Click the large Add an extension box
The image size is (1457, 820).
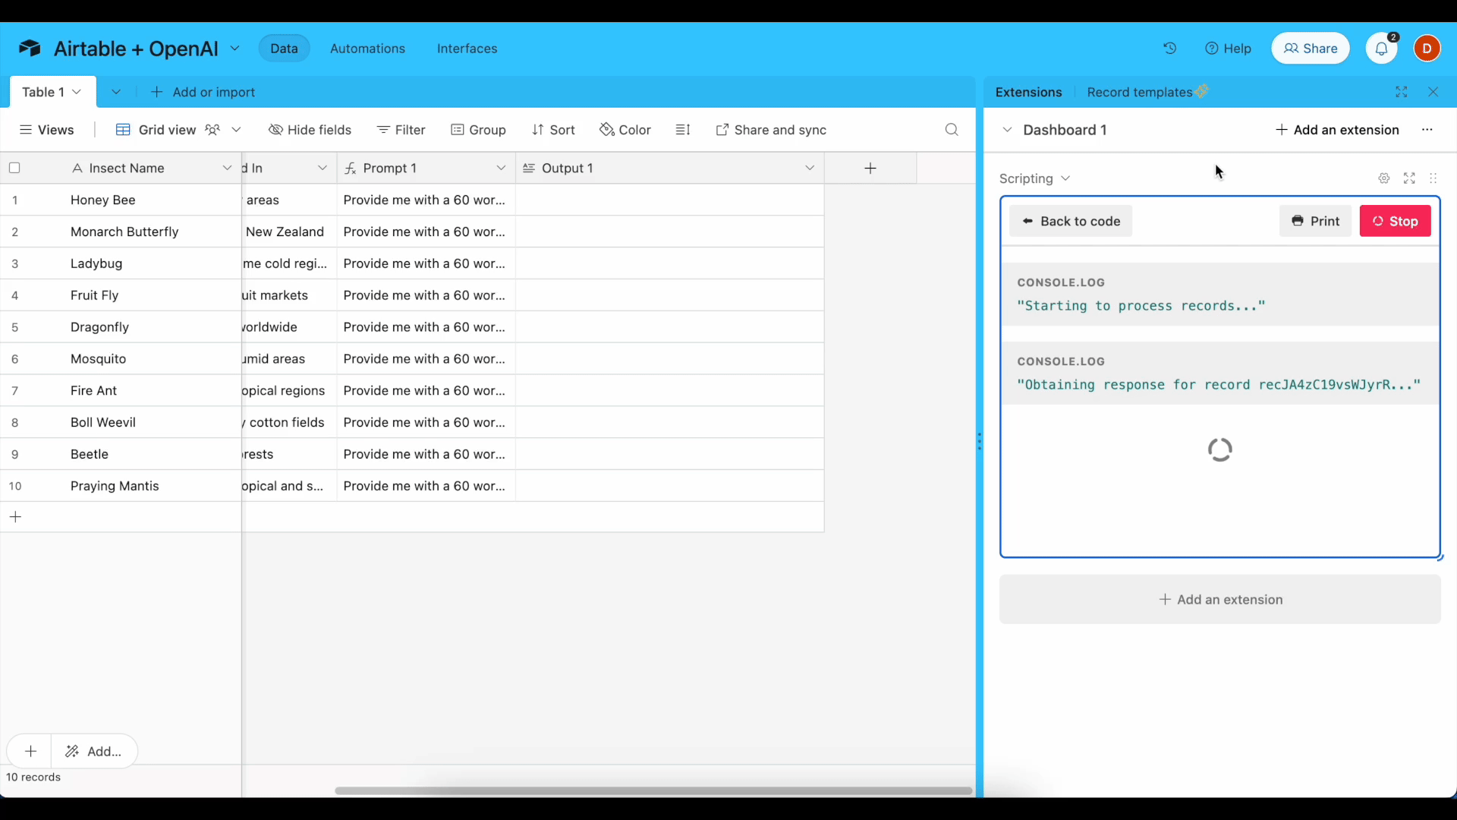click(x=1219, y=600)
